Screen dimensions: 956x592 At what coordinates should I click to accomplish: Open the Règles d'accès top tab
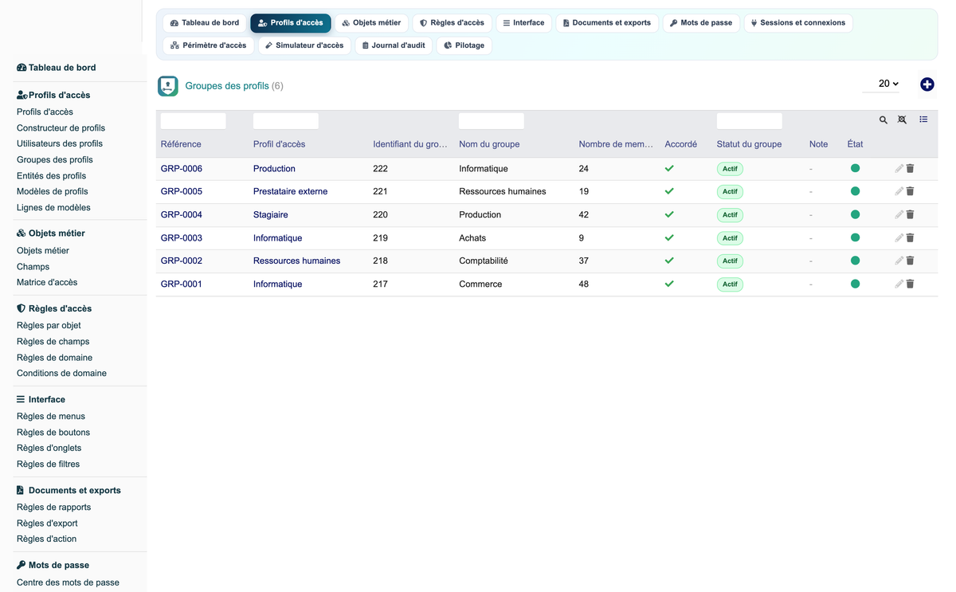click(452, 23)
